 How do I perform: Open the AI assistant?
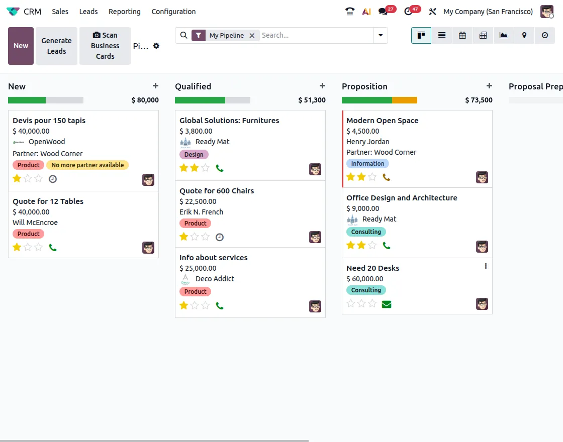(366, 11)
